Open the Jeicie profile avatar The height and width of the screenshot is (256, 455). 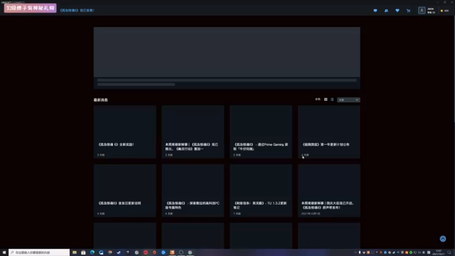click(421, 10)
